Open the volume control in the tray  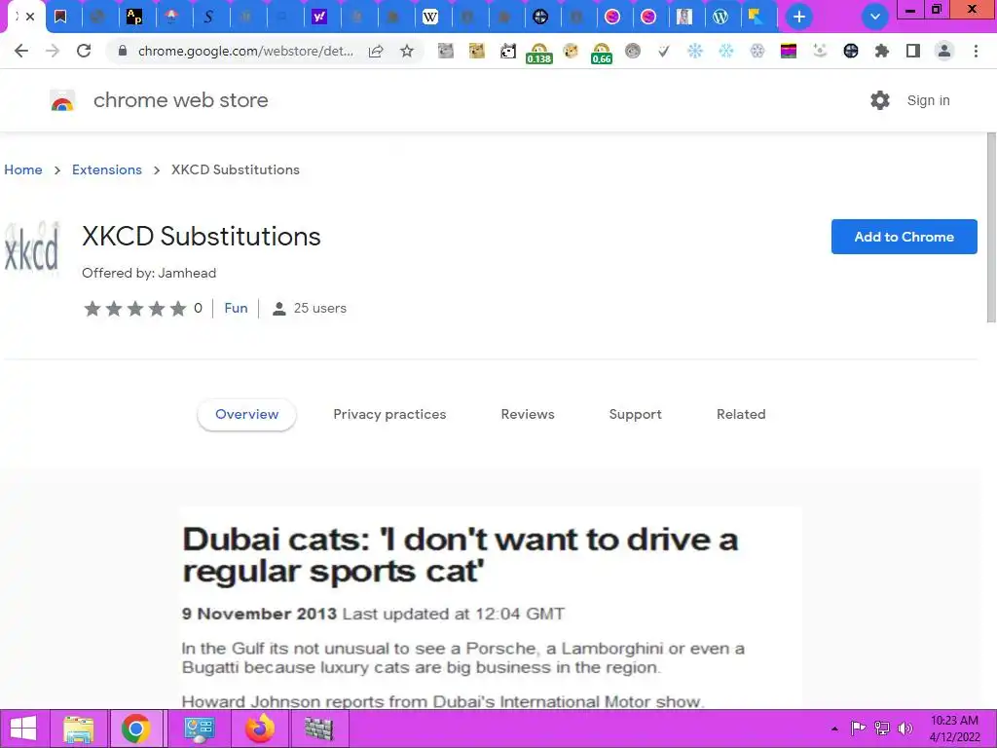(905, 729)
